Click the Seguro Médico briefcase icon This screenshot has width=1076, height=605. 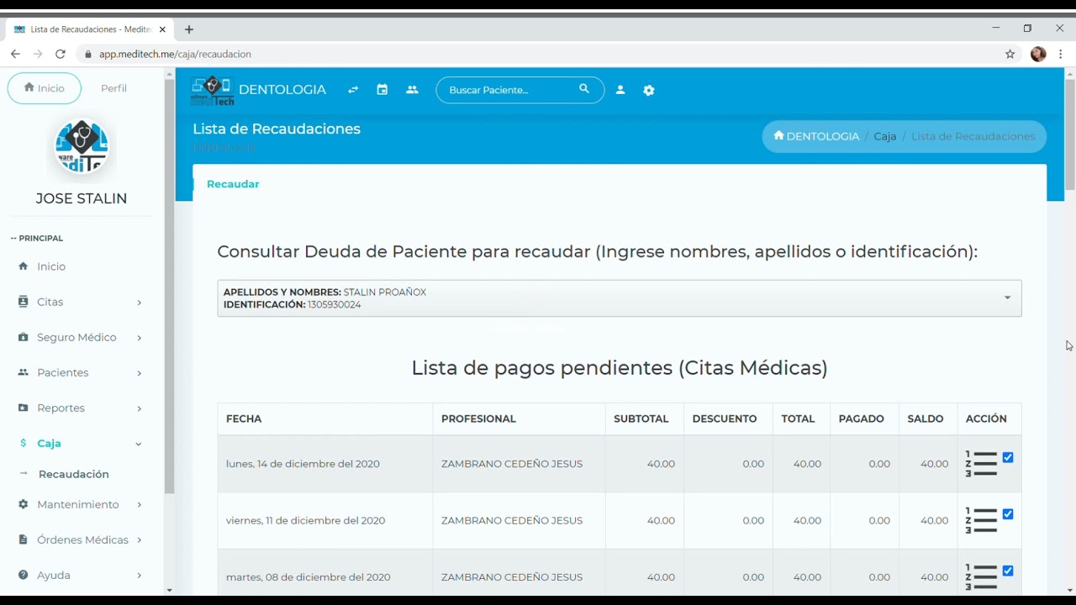point(23,337)
